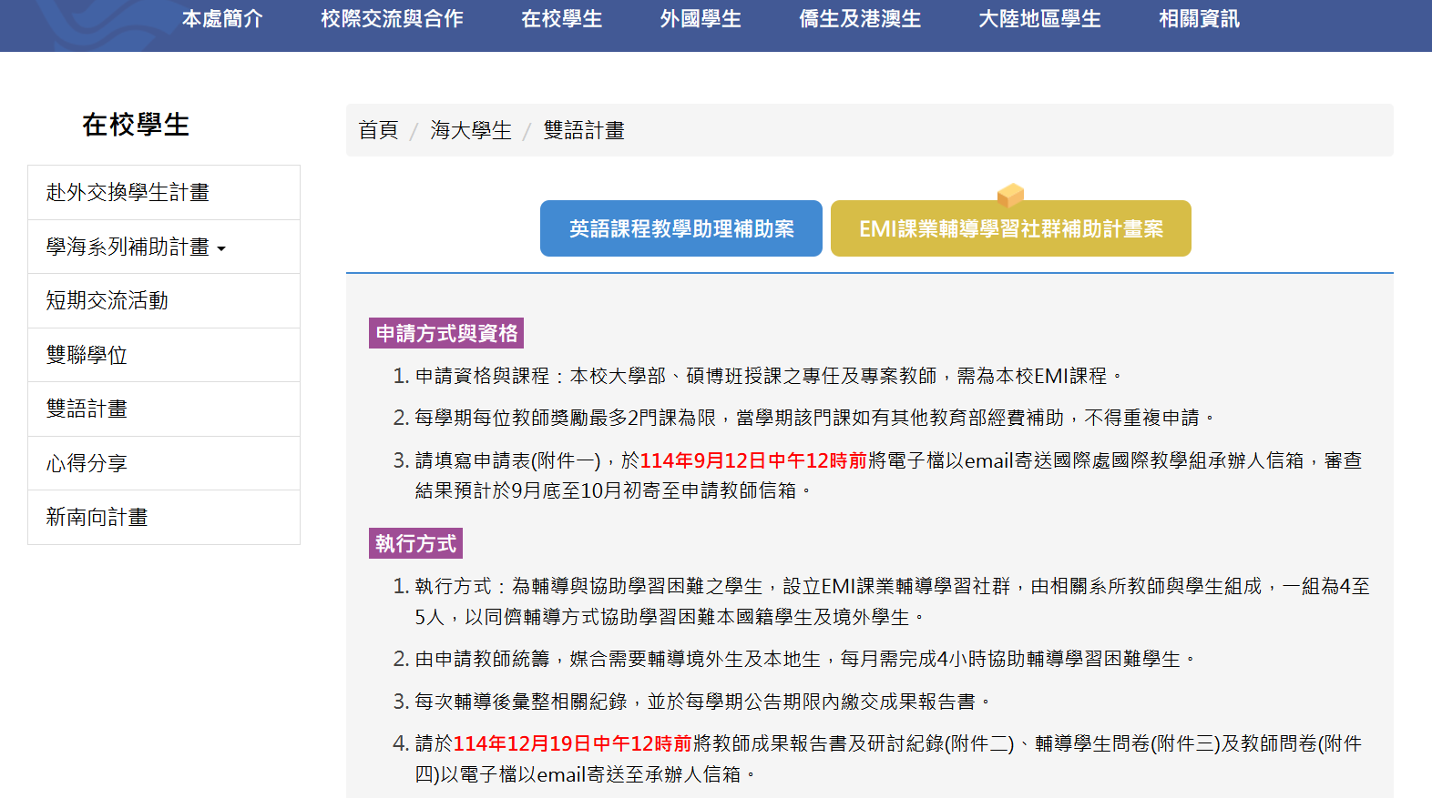Click 海大學生 breadcrumb link
Viewport: 1432px width, 798px height.
(471, 130)
